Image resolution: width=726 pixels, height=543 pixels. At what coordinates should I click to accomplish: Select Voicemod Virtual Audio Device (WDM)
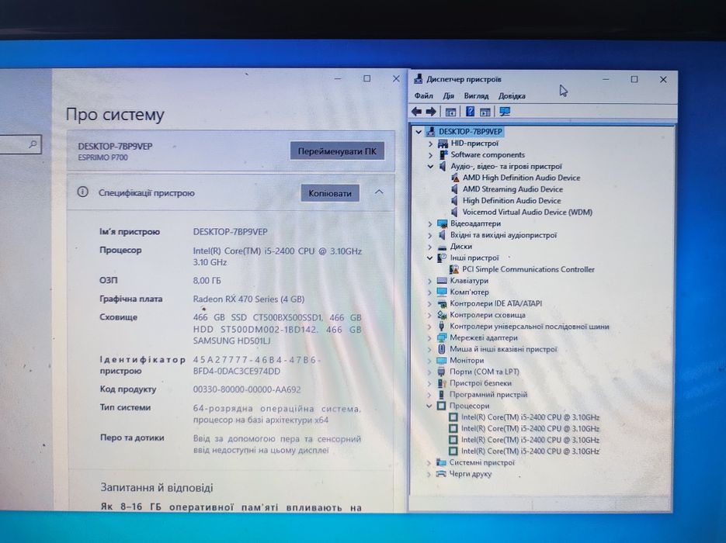coord(527,213)
